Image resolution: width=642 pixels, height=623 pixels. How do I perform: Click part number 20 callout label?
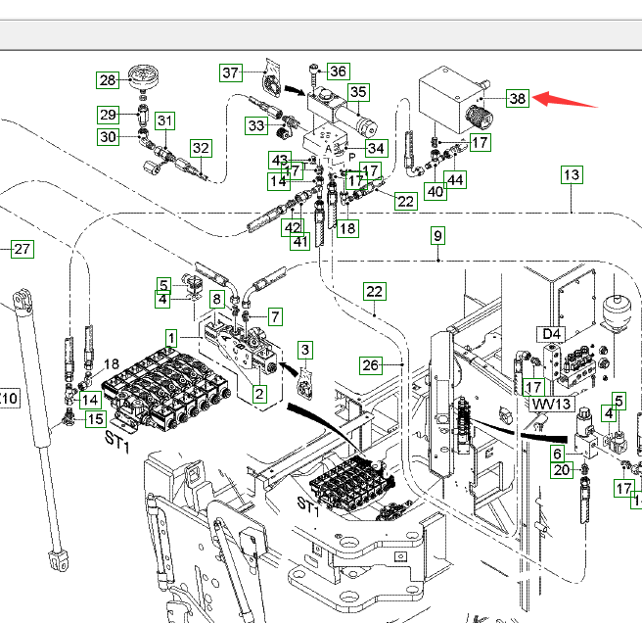561,470
